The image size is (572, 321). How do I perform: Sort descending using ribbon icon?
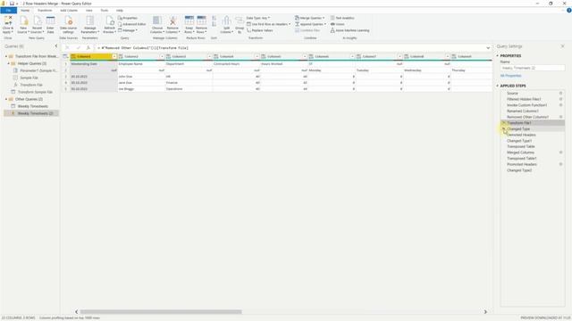pos(214,24)
